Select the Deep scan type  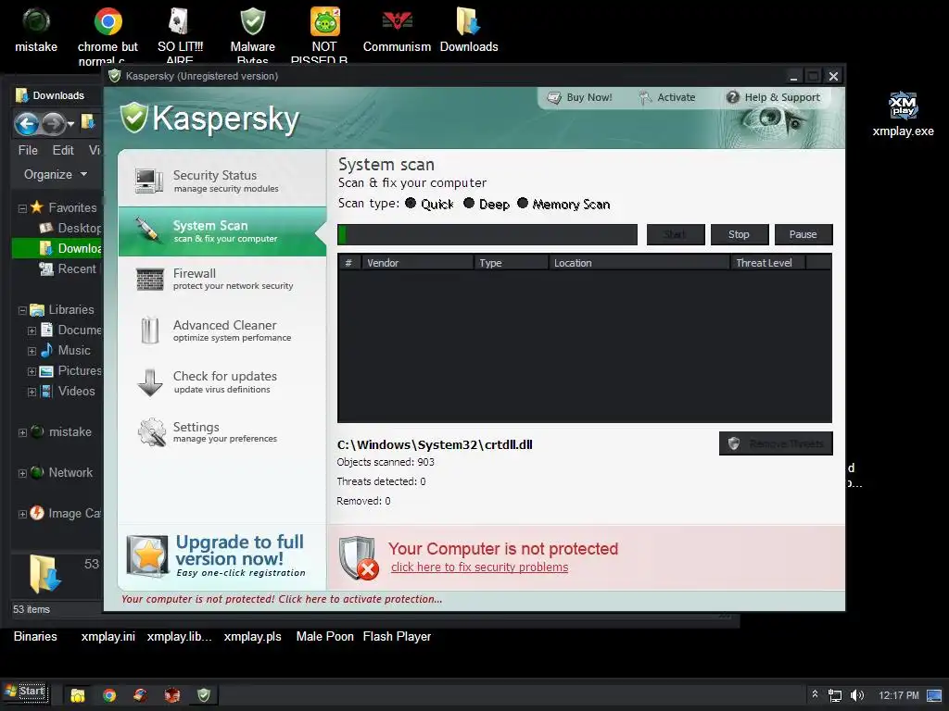tap(468, 203)
